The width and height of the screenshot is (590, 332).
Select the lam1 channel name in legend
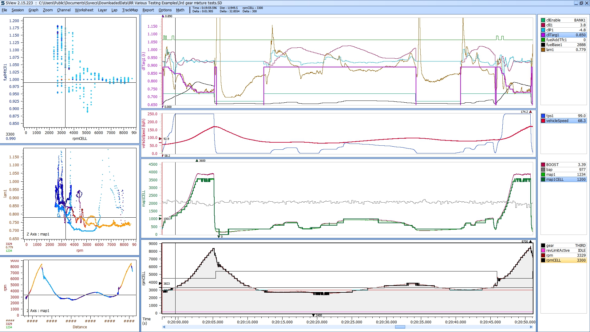pyautogui.click(x=550, y=50)
